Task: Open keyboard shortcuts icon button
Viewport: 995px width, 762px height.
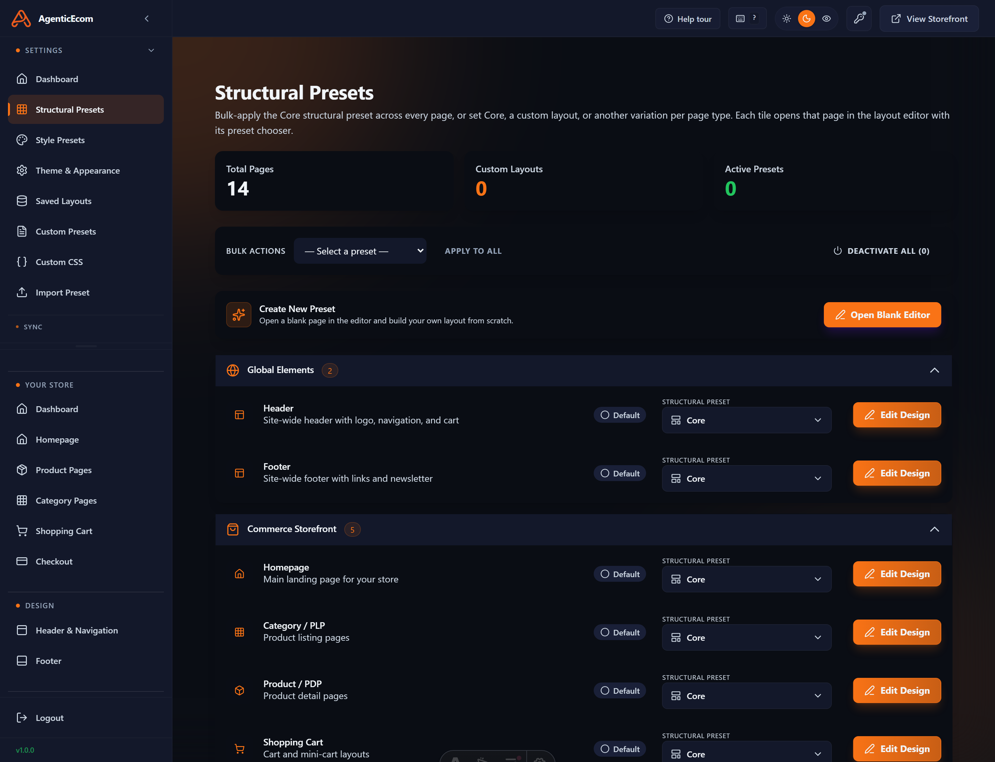Action: [747, 19]
